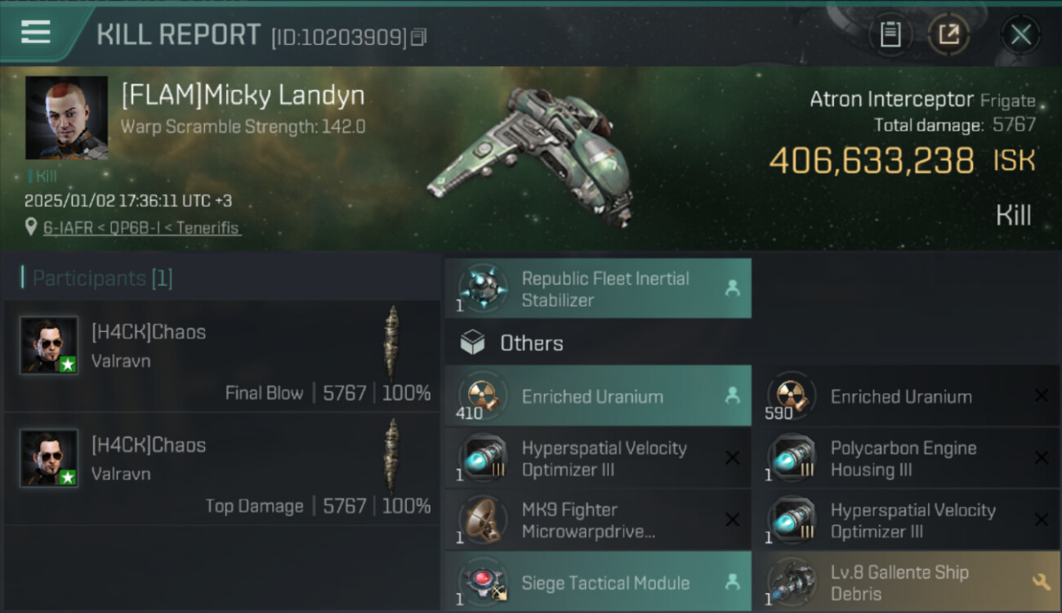Select Siege Tactical Module item
The image size is (1062, 613).
coord(598,583)
